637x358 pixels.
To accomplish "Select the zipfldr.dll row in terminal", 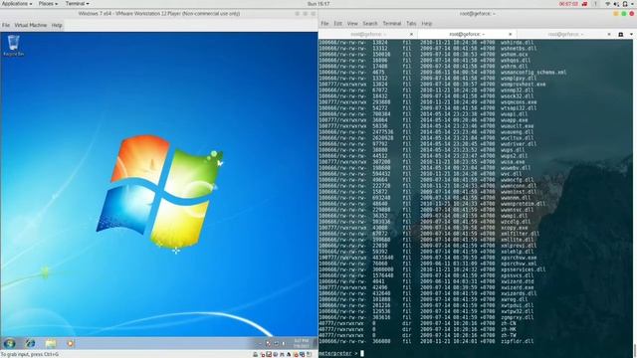I will (427, 341).
